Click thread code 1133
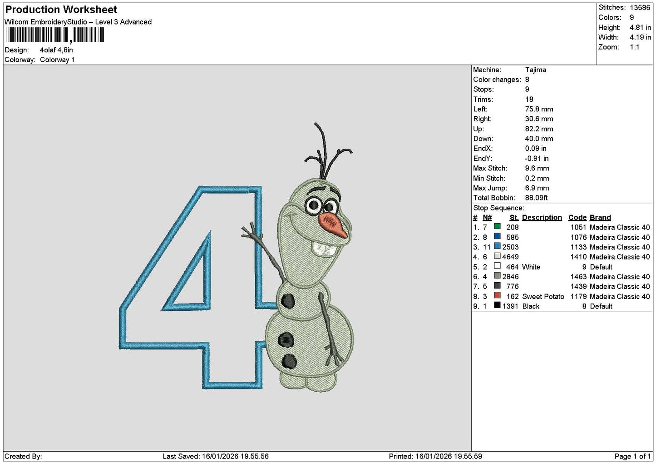The height and width of the screenshot is (464, 656). (x=578, y=247)
